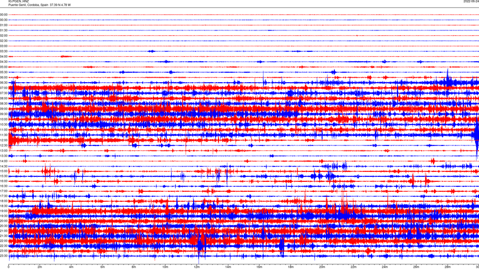Select the 18:30 trace time label
The image size is (479, 269).
click(x=3, y=206)
